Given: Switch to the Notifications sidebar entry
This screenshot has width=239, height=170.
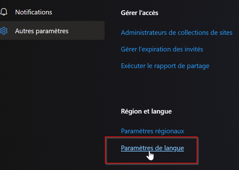Looking at the screenshot, I should [x=34, y=12].
